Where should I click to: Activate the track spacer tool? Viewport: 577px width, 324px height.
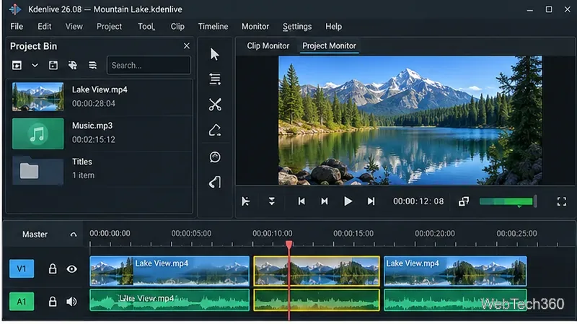[215, 79]
